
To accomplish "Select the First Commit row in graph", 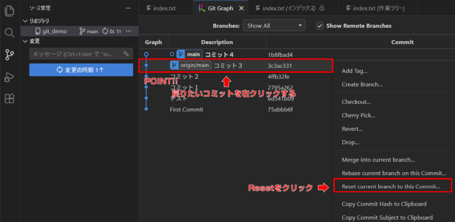I will (x=186, y=109).
